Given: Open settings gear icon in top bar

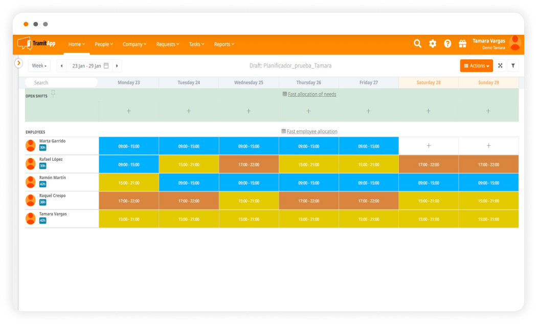Looking at the screenshot, I should pyautogui.click(x=433, y=44).
